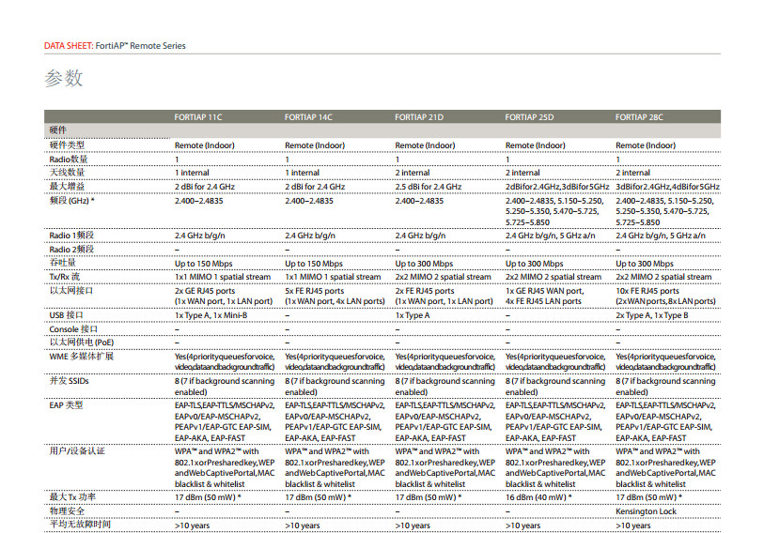Image resolution: width=764 pixels, height=533 pixels.
Task: Select 'FortiAP Remote Series' header text
Action: pos(140,46)
